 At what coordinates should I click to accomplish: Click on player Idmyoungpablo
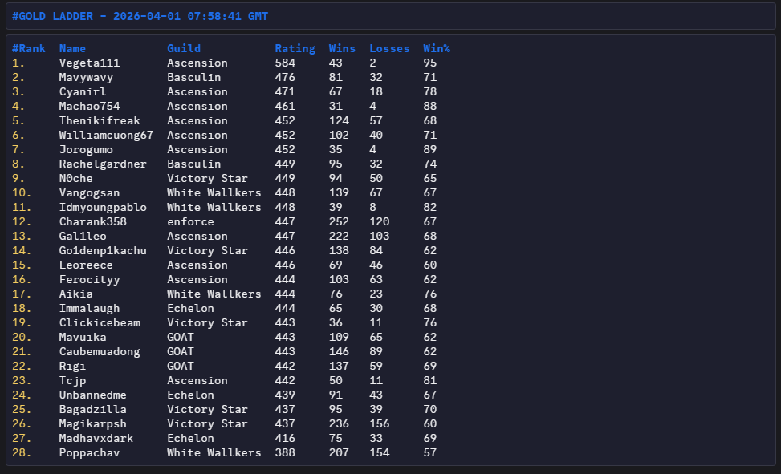(103, 207)
